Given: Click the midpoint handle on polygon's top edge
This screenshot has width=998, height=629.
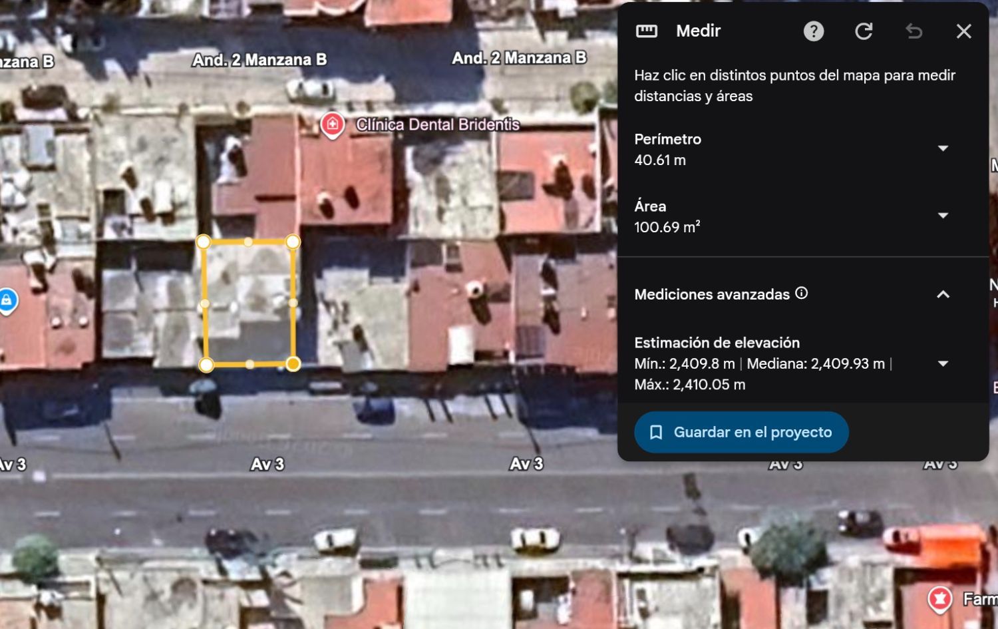Looking at the screenshot, I should tap(248, 242).
